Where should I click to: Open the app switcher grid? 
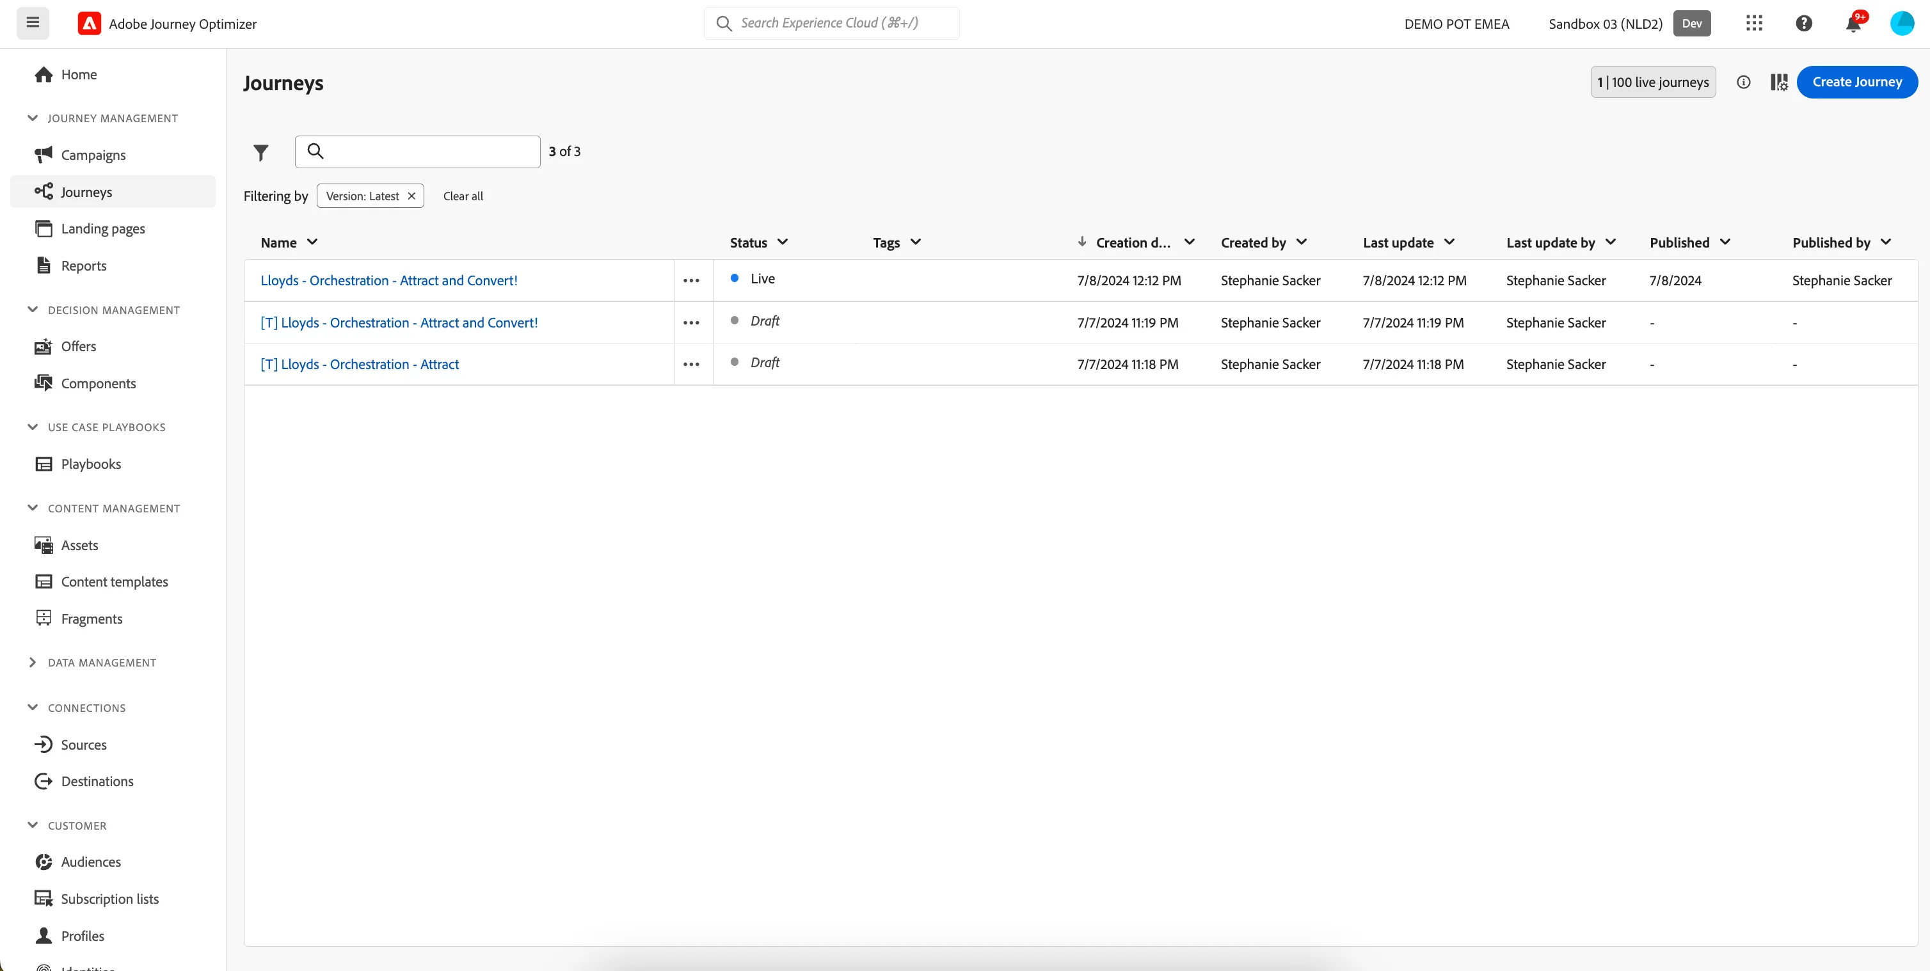(x=1754, y=23)
